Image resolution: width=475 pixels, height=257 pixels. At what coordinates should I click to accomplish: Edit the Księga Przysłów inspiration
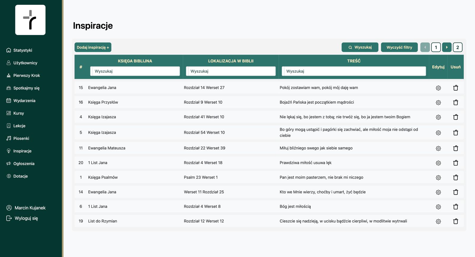pos(438,102)
